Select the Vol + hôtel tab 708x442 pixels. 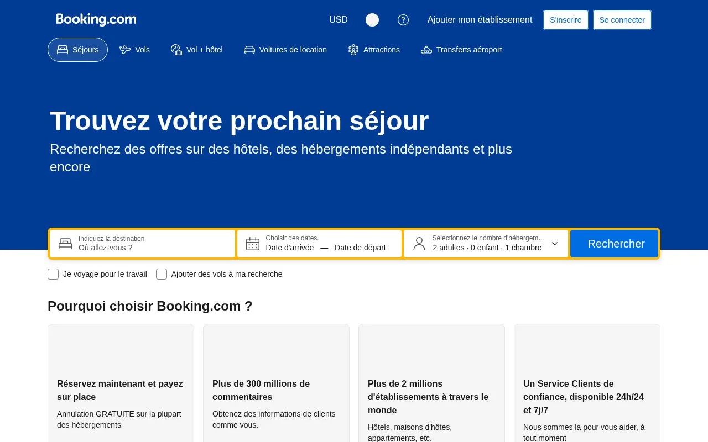[197, 50]
